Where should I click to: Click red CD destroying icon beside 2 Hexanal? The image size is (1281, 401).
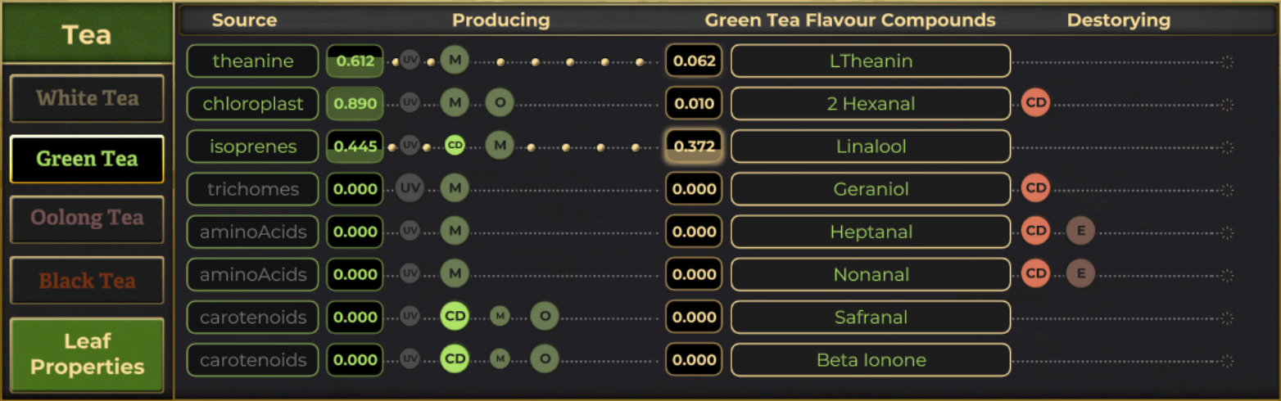(x=1036, y=103)
